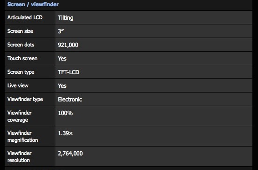Select the Screen size label
The height and width of the screenshot is (170, 258).
(20, 31)
